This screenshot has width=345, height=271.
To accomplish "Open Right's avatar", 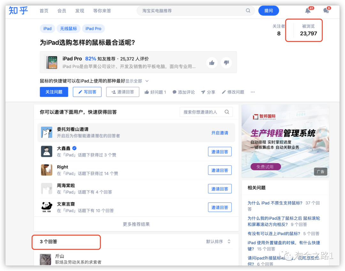I will (47, 170).
